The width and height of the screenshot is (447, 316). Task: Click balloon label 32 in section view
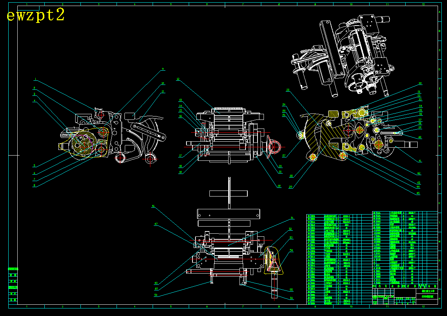tap(419, 95)
